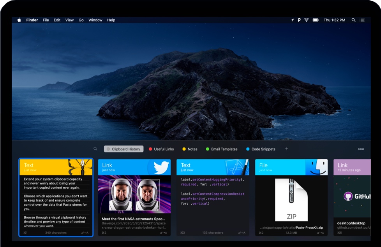
Task: Click the '133 characters' count label
Action: [x=213, y=233]
